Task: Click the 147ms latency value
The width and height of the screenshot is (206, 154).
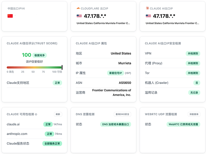Action: coord(58,124)
